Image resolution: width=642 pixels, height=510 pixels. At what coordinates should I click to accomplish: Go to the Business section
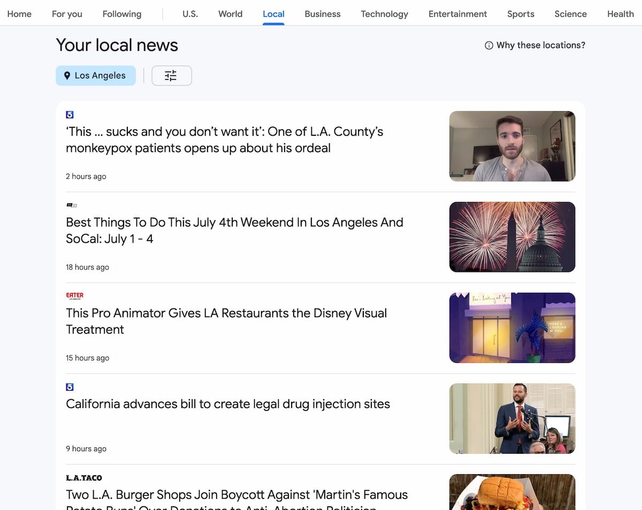322,14
